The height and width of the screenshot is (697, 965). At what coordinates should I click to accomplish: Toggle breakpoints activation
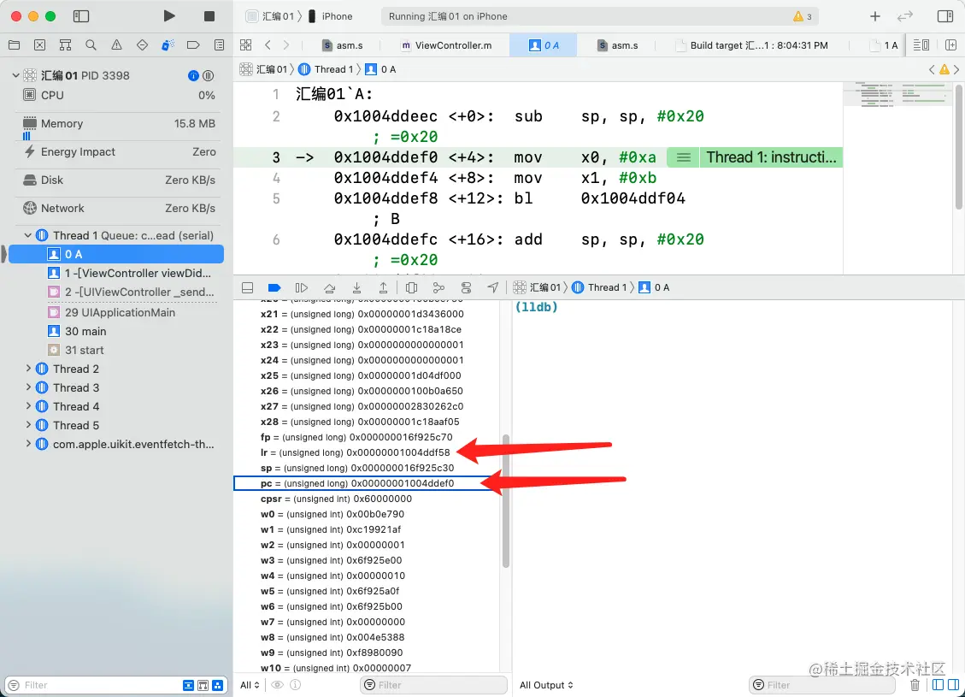point(274,287)
